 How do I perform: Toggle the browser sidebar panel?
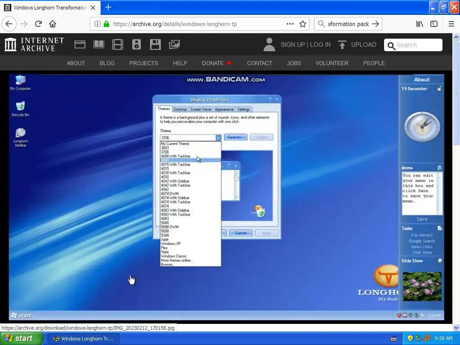pos(434,24)
